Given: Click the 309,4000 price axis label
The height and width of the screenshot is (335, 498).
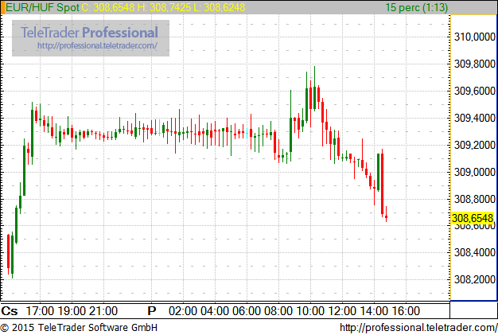Looking at the screenshot, I should pyautogui.click(x=475, y=118).
